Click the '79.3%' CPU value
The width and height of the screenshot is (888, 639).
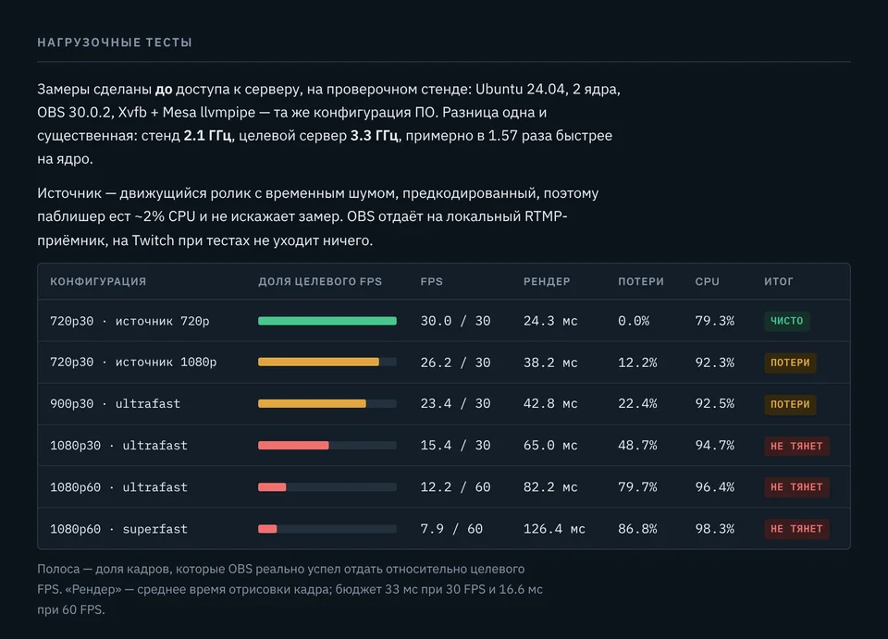[715, 321]
